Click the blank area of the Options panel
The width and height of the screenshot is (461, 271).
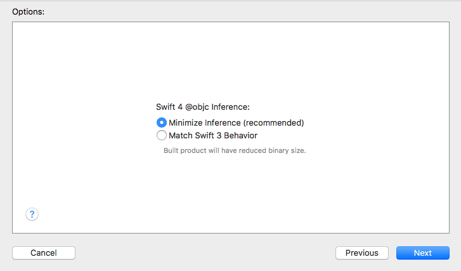pos(231,59)
